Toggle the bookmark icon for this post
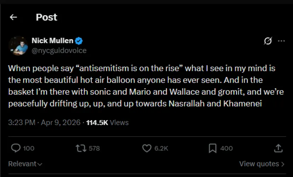Viewport: 293px width, 177px height. [213, 148]
